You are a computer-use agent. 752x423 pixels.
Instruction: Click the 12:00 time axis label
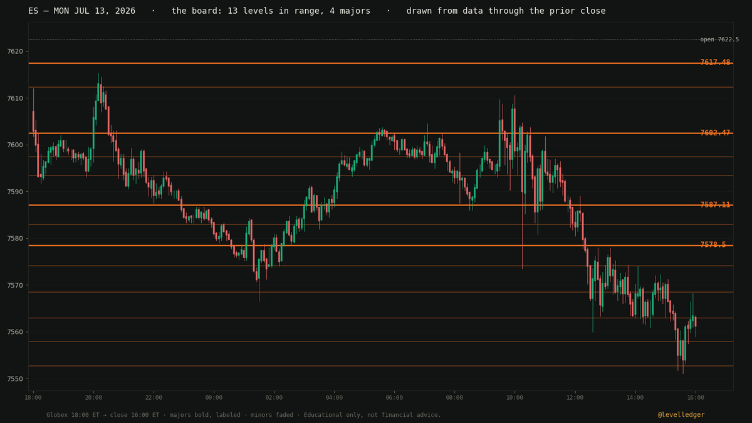(x=575, y=397)
